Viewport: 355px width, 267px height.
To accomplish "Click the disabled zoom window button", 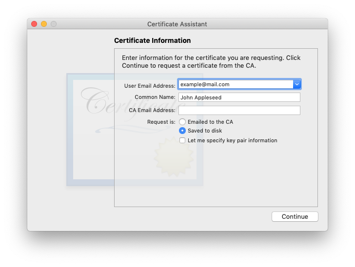I will point(54,24).
